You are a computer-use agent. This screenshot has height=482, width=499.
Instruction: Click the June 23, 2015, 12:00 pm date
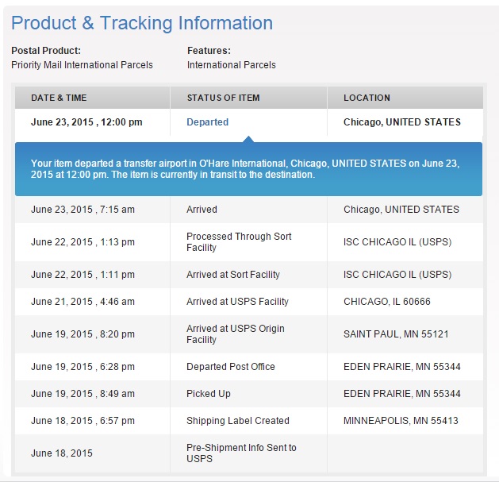tap(86, 122)
